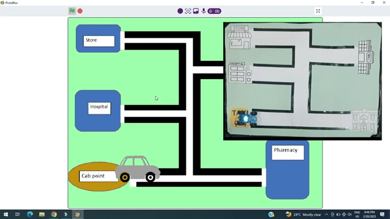Click the robot camera feed thumbnail
The image size is (390, 219).
(302, 81)
